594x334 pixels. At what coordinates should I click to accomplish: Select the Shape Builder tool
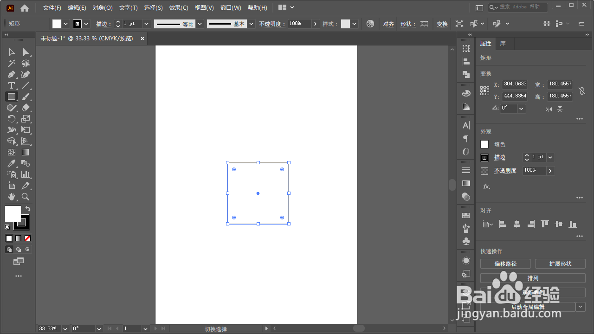point(12,141)
